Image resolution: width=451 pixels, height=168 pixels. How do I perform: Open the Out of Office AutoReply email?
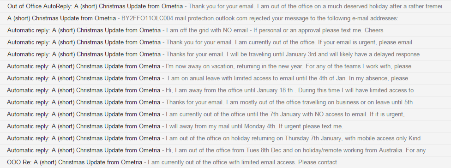coord(225,6)
